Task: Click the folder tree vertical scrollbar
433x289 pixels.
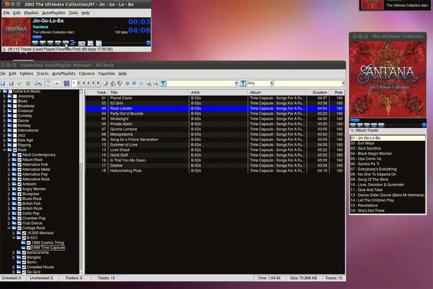Action: coord(81,181)
